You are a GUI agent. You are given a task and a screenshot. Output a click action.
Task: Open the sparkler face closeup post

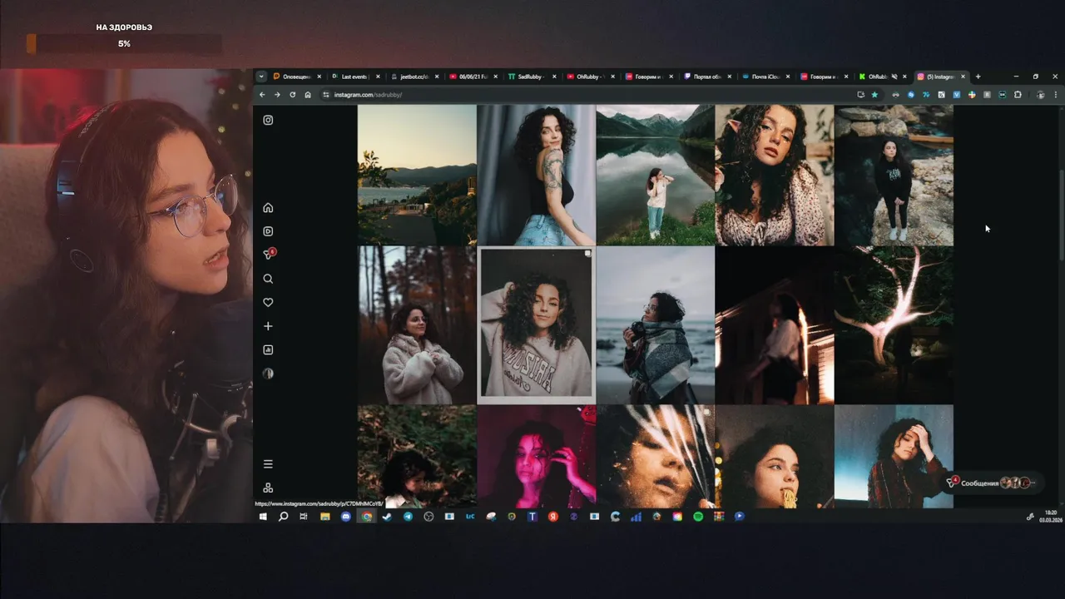point(656,456)
